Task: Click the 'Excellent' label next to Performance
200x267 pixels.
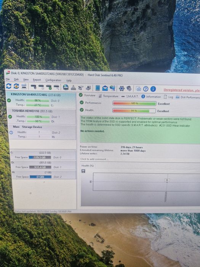Action: (163, 104)
